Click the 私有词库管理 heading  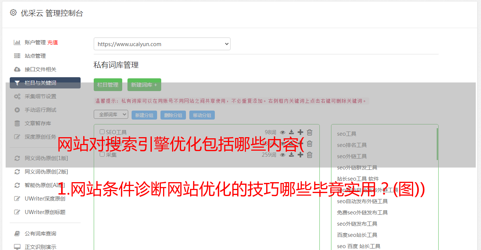(116, 65)
